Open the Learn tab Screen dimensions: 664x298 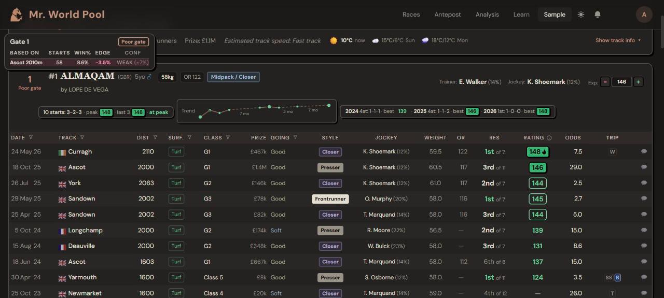pos(521,15)
